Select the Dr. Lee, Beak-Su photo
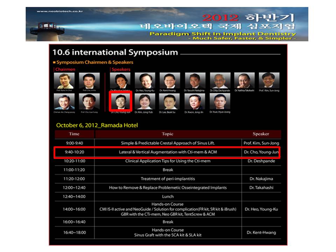The image size is (336, 252). coord(170,101)
